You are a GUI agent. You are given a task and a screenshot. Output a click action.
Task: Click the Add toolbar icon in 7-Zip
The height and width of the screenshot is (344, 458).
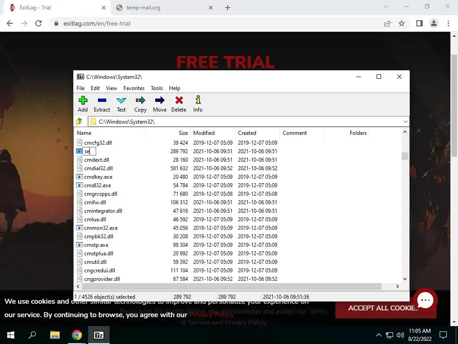tap(83, 100)
